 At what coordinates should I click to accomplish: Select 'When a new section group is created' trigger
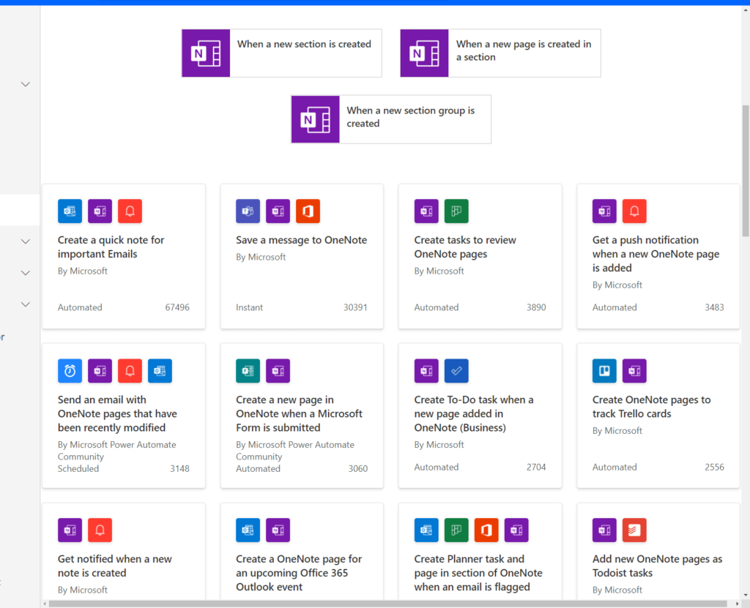point(391,119)
